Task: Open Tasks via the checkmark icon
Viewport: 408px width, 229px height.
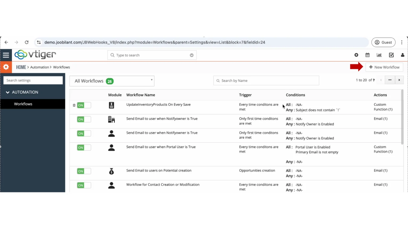Action: 391,55
